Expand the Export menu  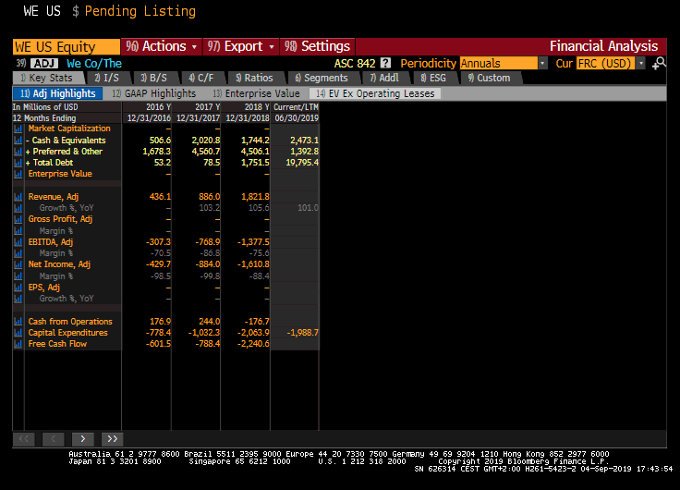point(241,46)
